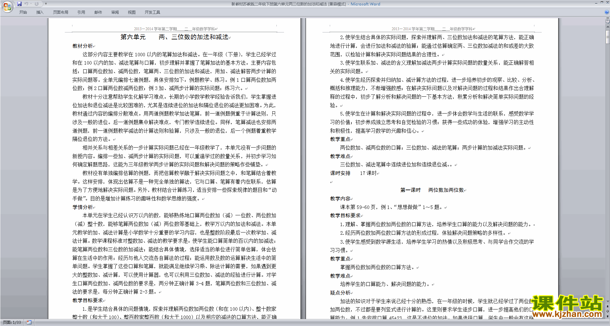
Task: Switch to the 引用 tab
Action: pyautogui.click(x=81, y=12)
